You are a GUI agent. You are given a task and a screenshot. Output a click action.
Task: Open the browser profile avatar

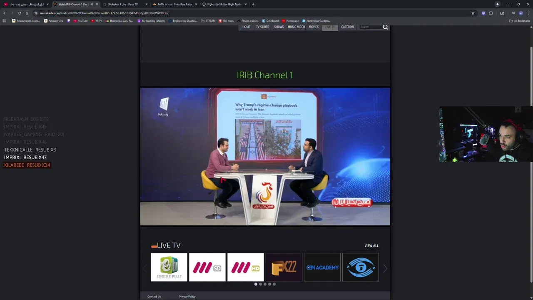click(x=521, y=13)
